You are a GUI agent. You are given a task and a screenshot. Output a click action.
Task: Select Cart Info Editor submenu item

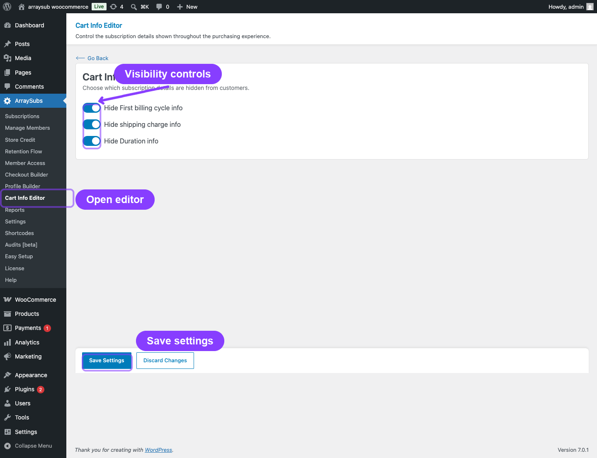(x=25, y=198)
